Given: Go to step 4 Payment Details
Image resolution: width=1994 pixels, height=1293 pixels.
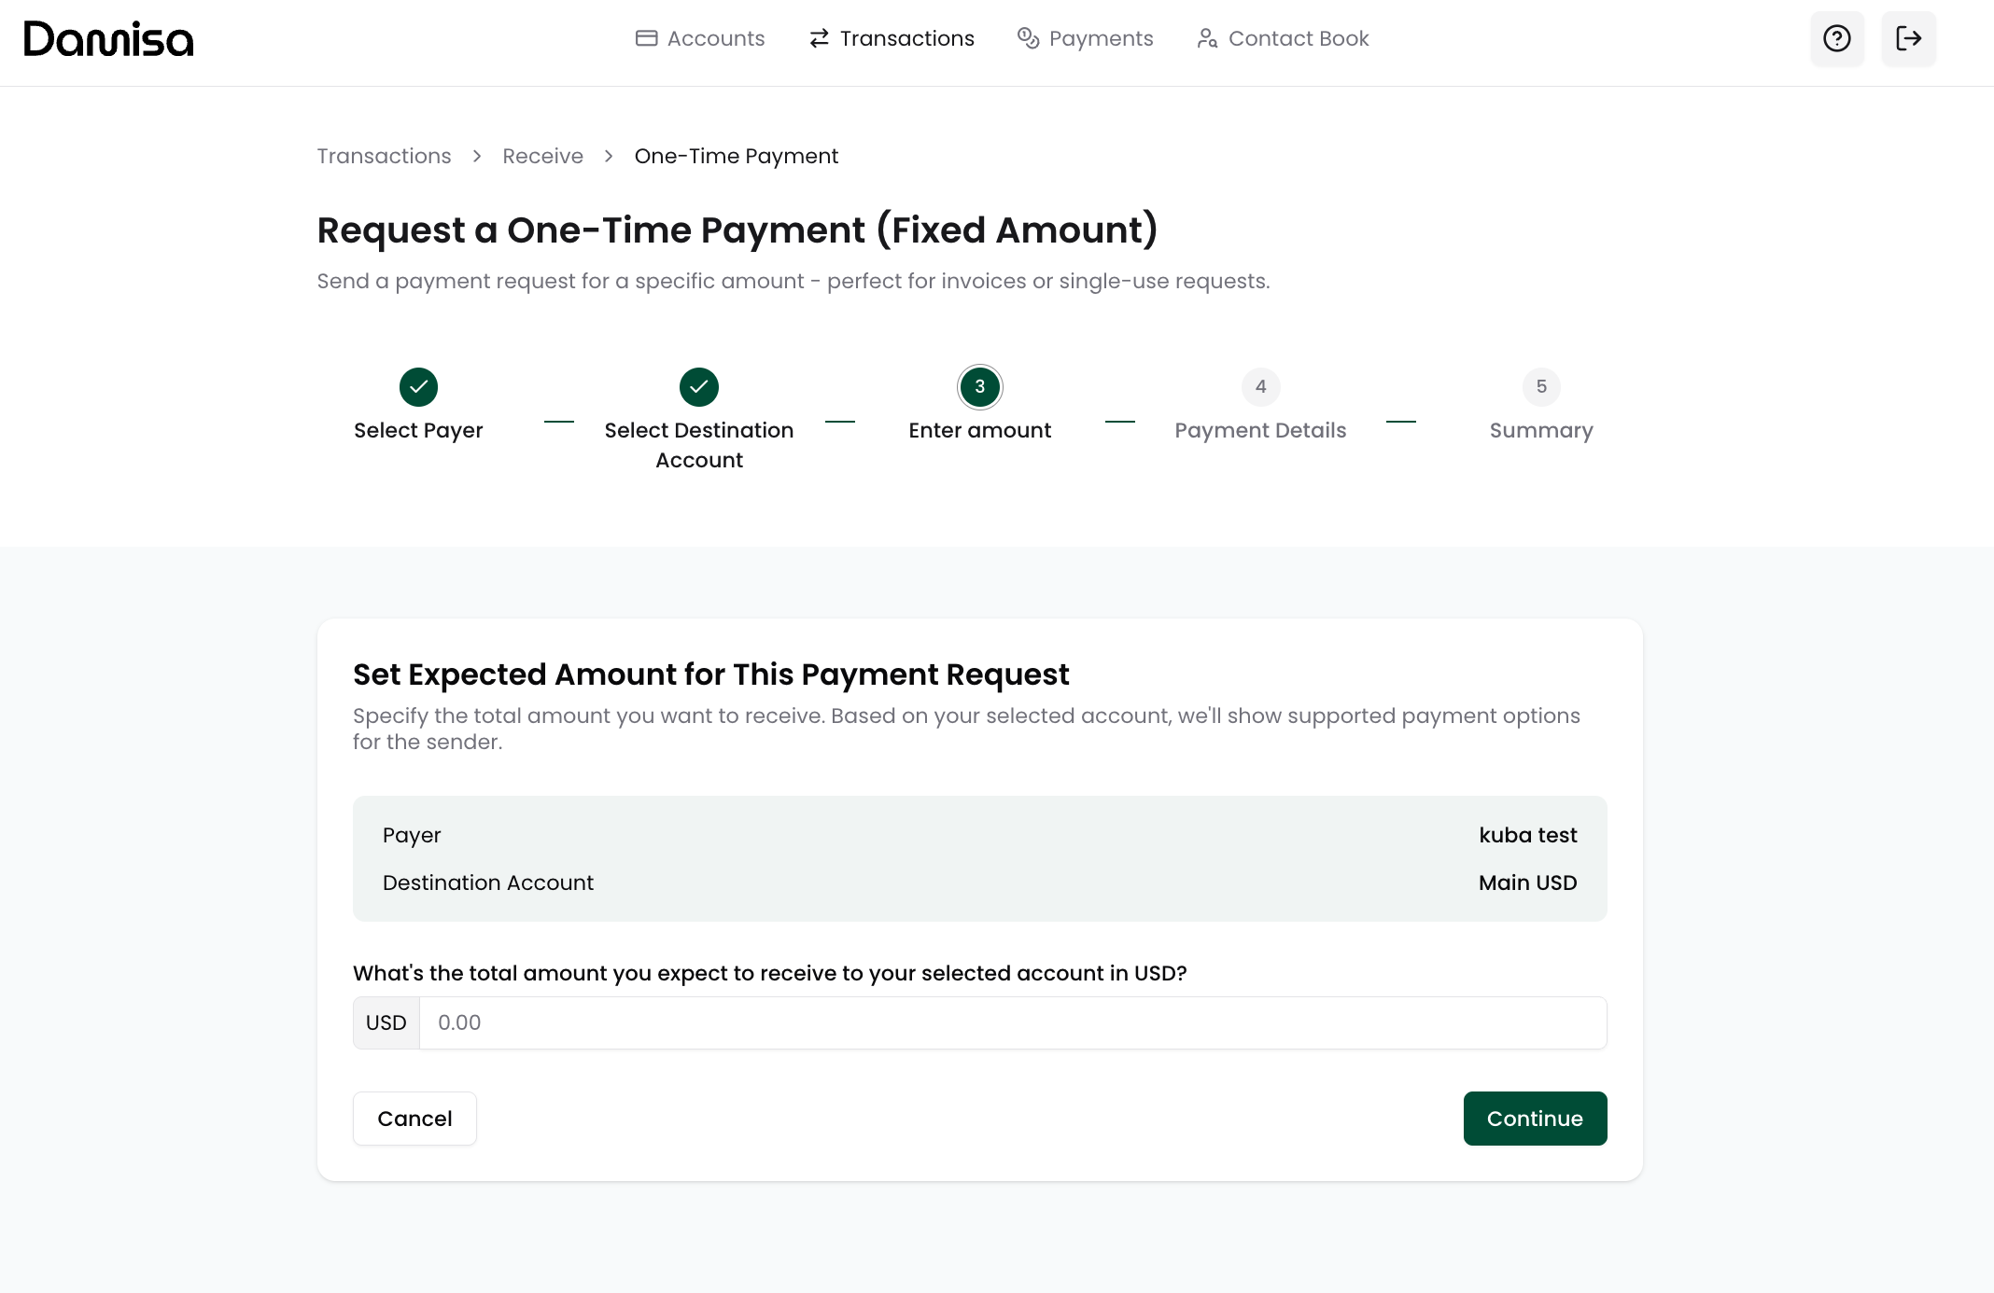Looking at the screenshot, I should coord(1260,387).
